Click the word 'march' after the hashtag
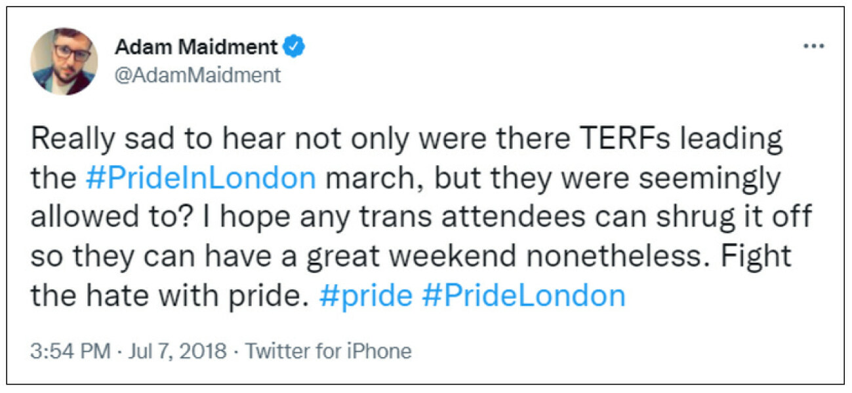Screen dimensions: 852x393 tap(362, 179)
